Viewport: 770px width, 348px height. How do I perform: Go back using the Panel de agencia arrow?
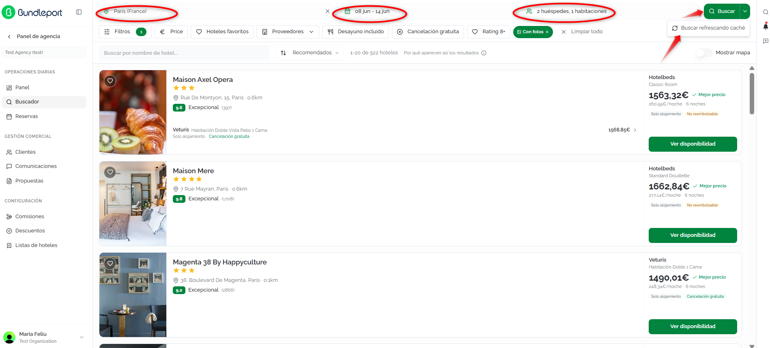(9, 37)
